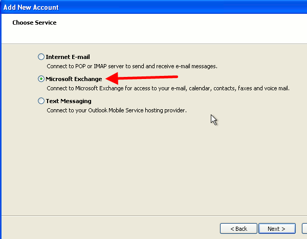Click the Next > button

277,229
